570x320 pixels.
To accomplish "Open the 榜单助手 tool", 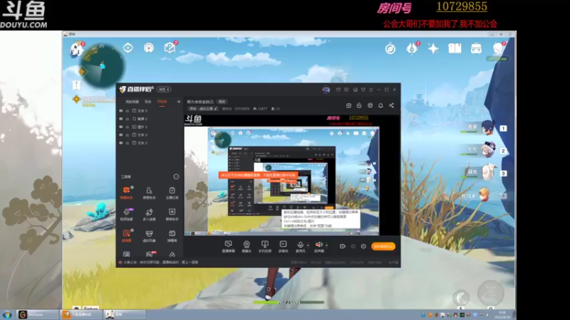I will point(172,214).
